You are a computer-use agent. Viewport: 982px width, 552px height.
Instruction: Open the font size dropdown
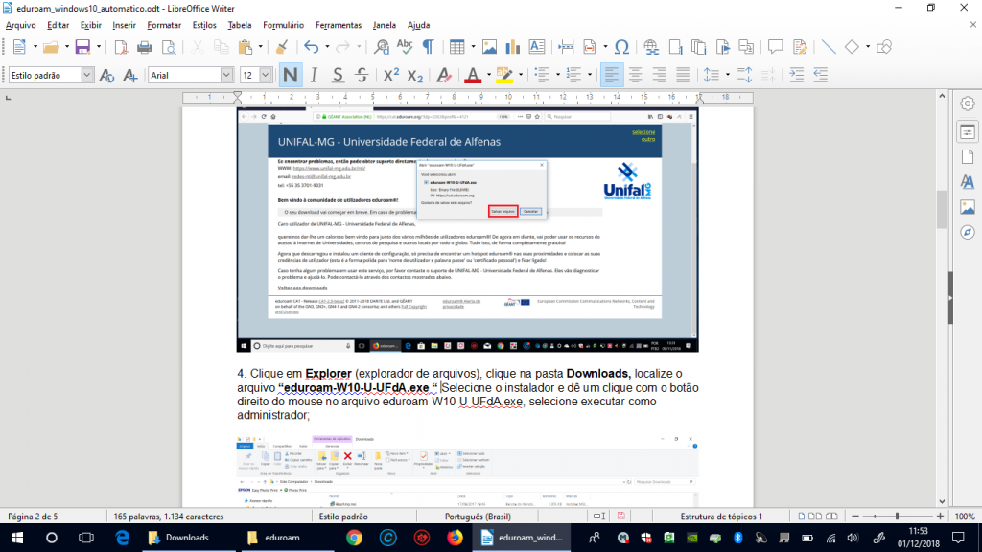[x=266, y=75]
